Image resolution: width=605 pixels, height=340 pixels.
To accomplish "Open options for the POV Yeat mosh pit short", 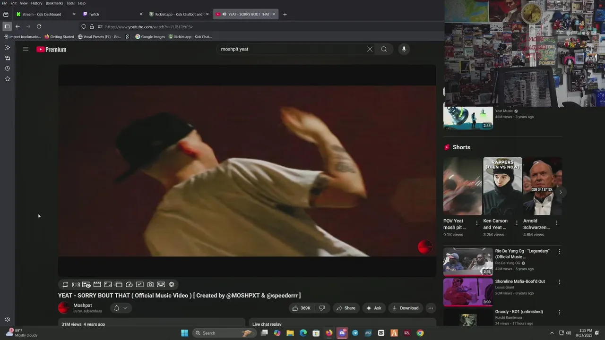I will tap(476, 223).
